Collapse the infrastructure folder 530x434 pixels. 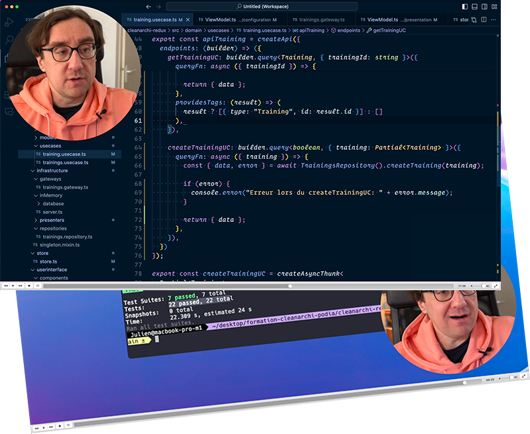tap(52, 170)
